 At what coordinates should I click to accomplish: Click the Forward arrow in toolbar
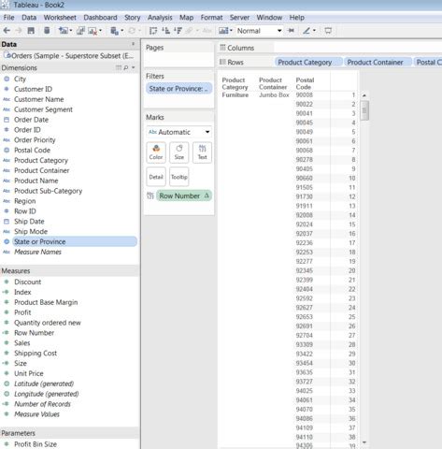click(x=19, y=31)
